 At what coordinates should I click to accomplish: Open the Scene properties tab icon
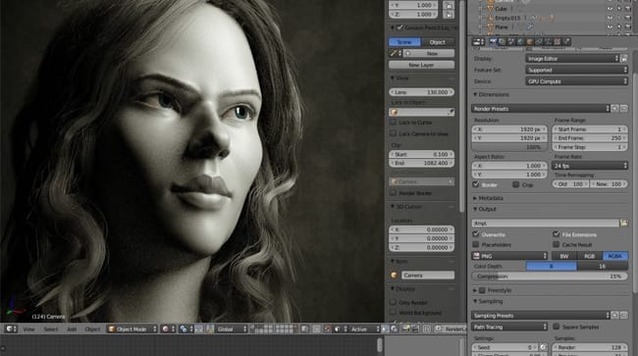[511, 42]
